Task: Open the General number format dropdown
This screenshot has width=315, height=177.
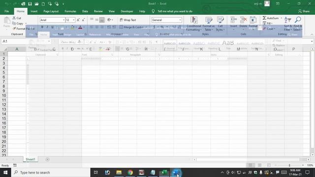Action: [180, 20]
